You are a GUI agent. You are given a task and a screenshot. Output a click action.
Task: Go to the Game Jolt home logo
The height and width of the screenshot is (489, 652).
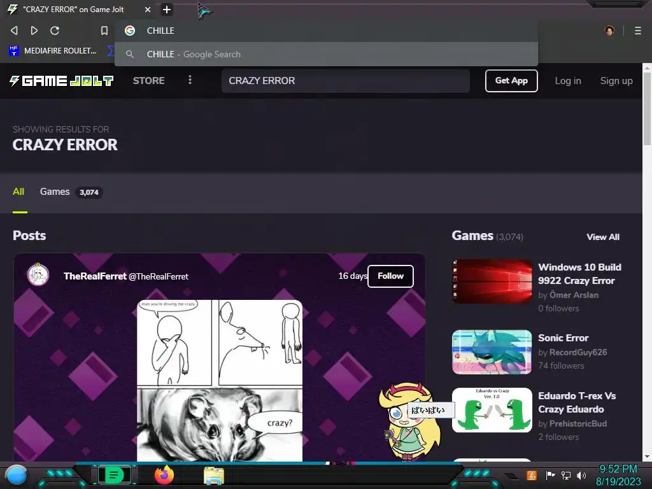(62, 81)
